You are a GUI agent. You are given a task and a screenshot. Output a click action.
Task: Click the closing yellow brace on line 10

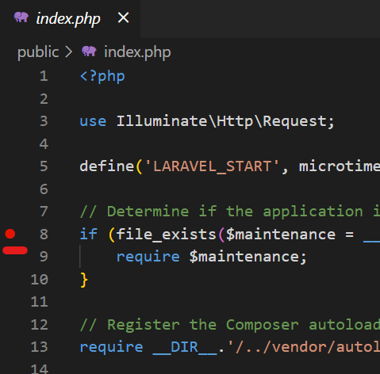coord(84,280)
